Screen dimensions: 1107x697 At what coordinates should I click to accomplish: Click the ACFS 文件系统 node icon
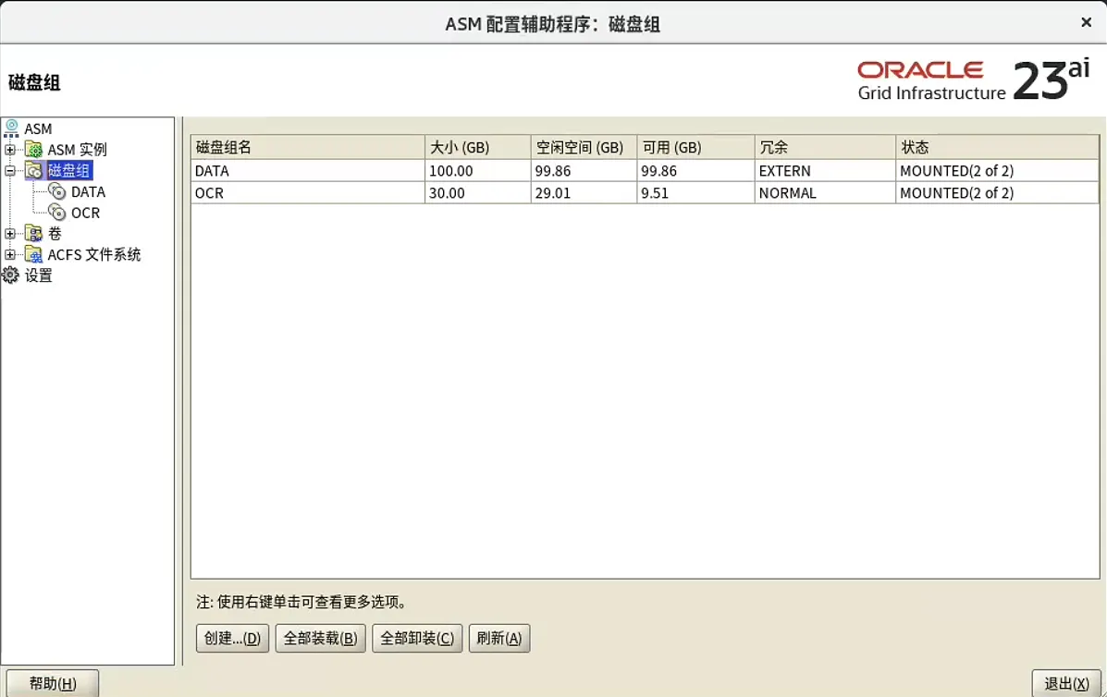(34, 254)
